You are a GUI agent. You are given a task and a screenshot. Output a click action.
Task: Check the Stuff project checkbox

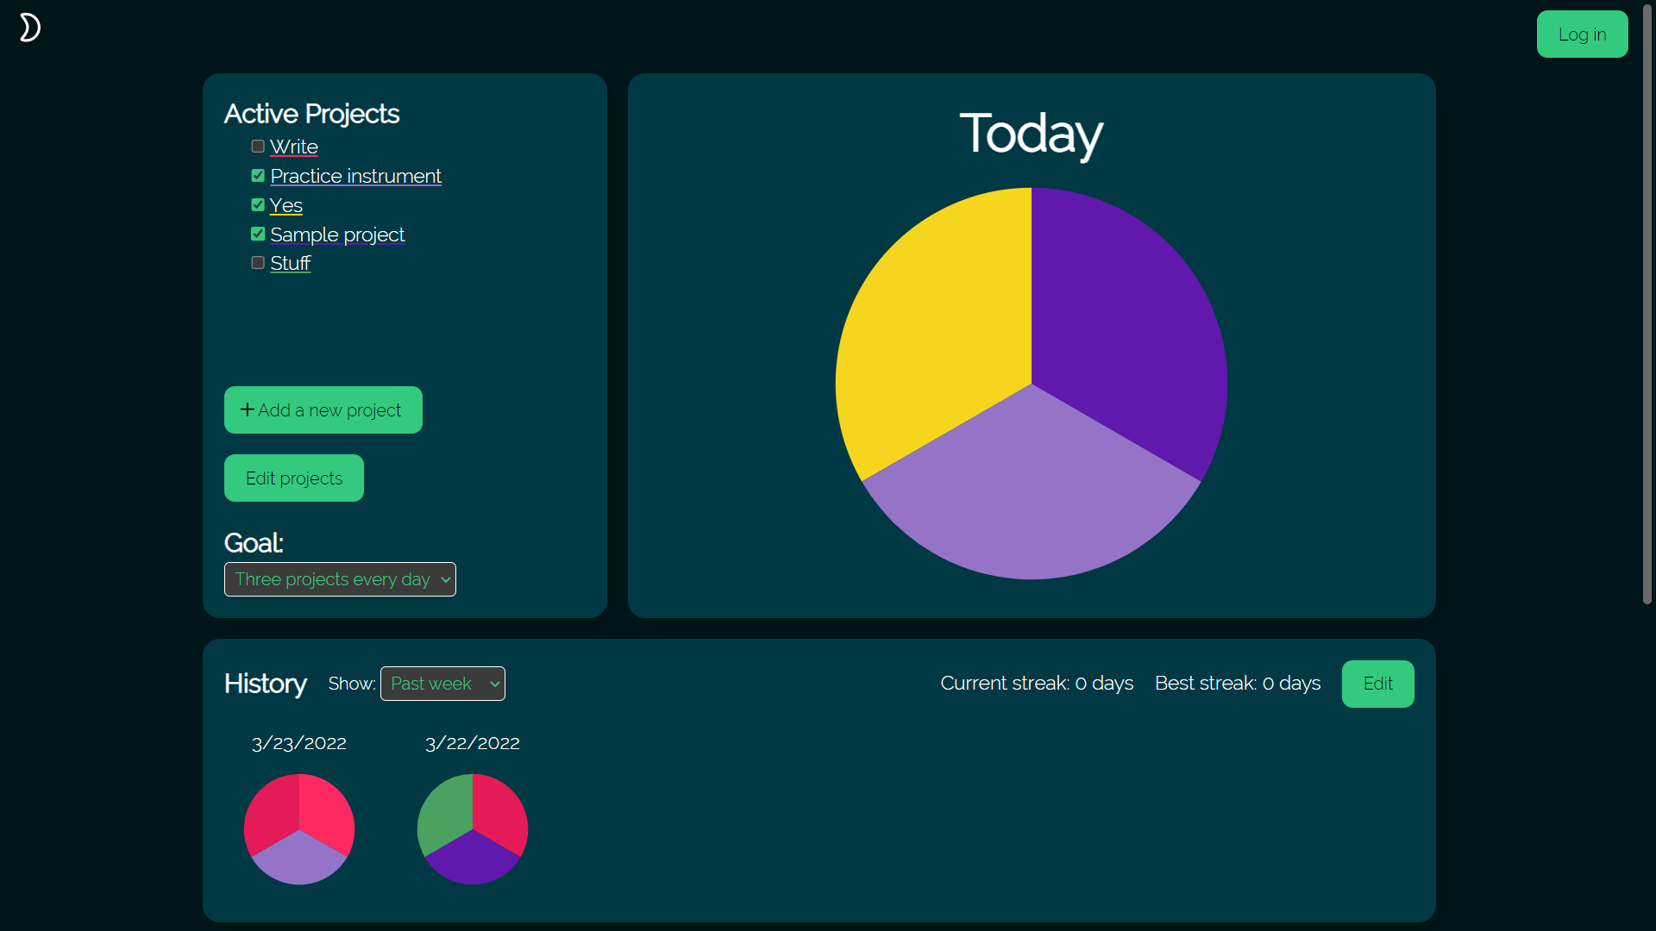[x=258, y=263]
